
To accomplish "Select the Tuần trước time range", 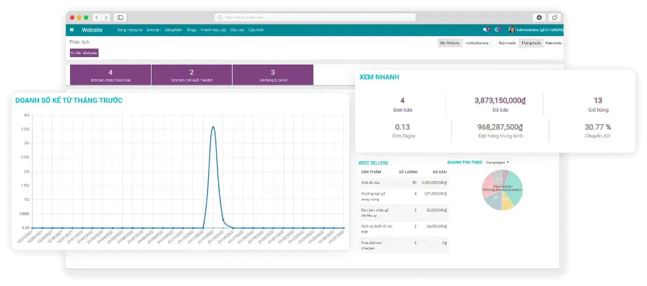I will tap(507, 43).
